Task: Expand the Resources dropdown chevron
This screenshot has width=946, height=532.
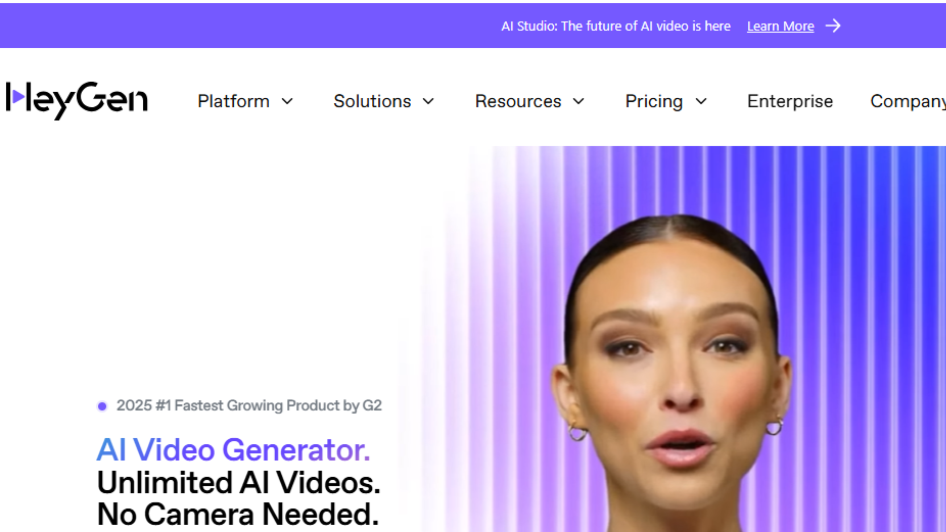Action: click(x=578, y=101)
